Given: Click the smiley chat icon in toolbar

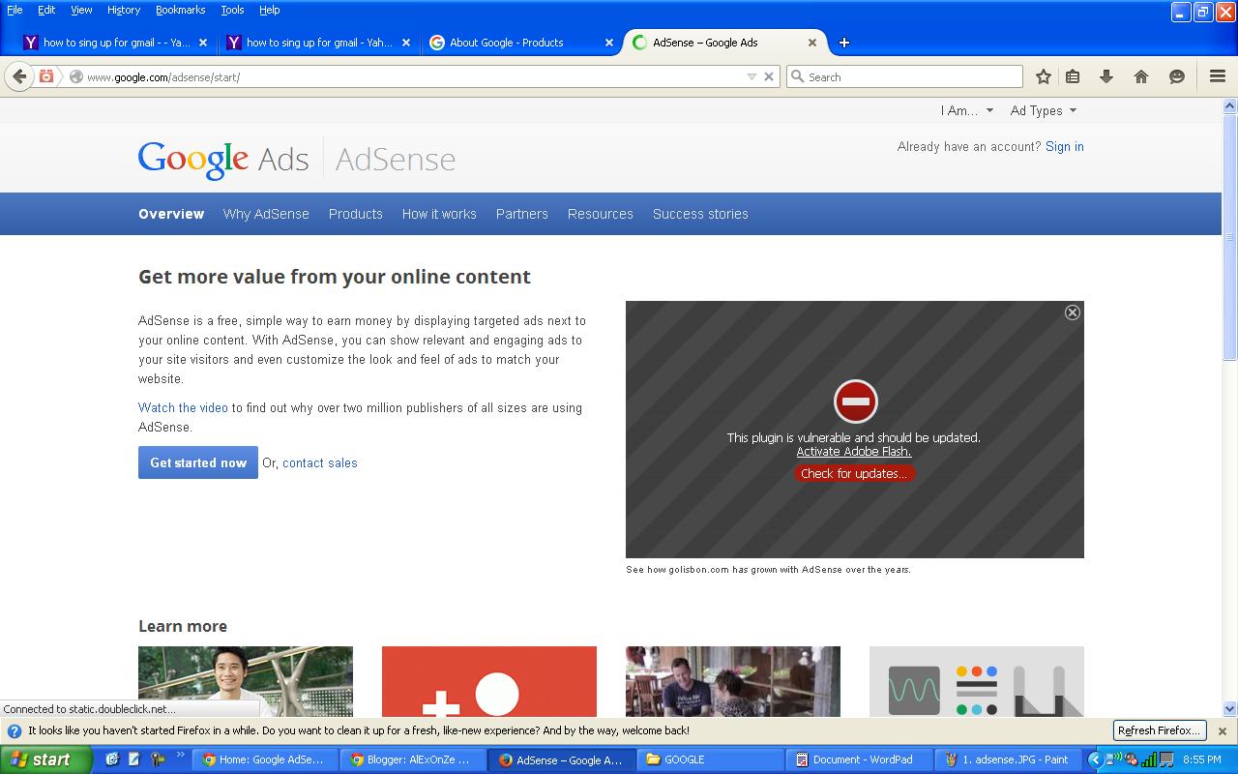Looking at the screenshot, I should tap(1177, 76).
